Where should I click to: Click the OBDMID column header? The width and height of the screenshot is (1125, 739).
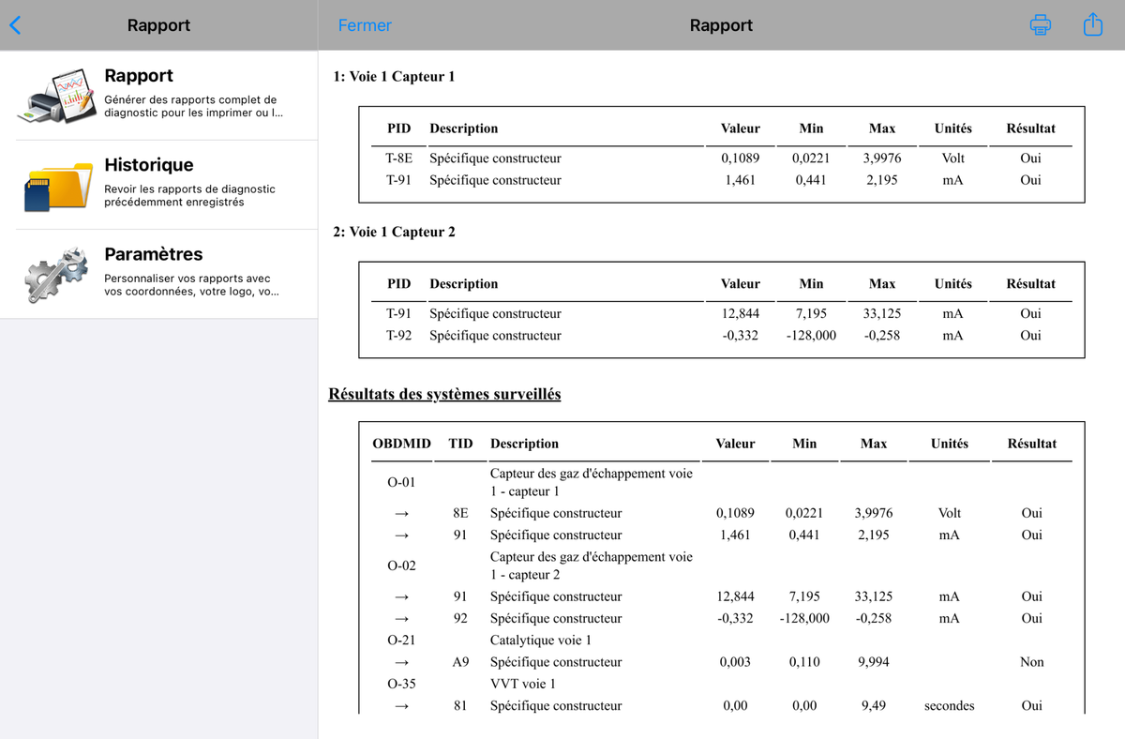pyautogui.click(x=401, y=444)
